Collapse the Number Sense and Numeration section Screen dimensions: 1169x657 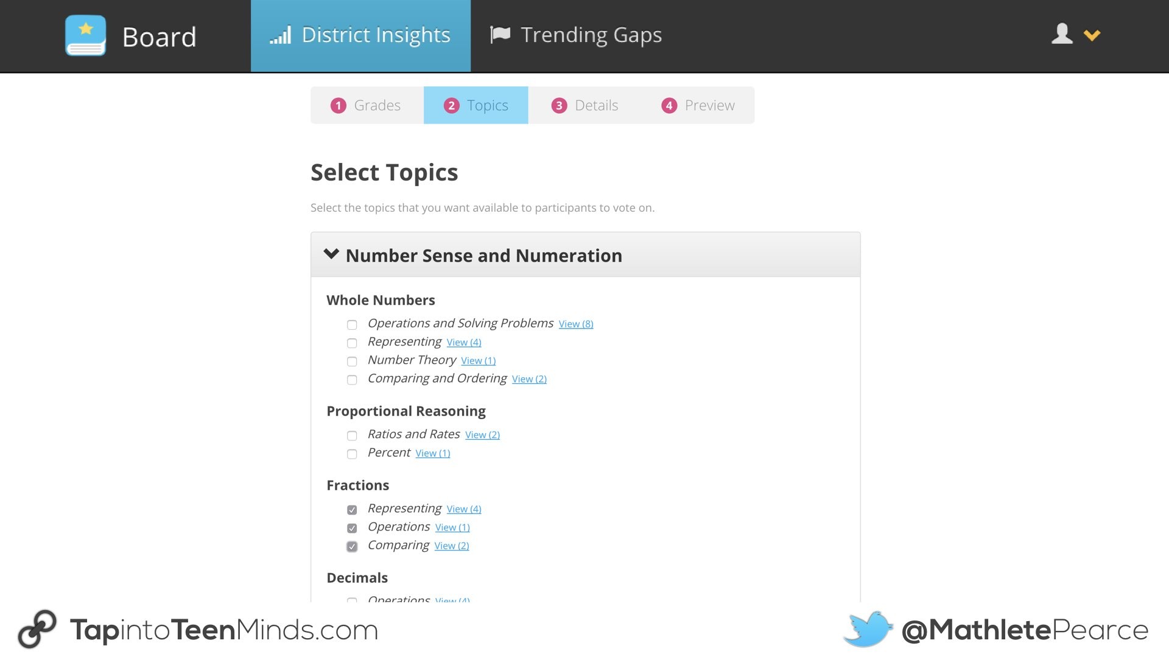pos(332,255)
